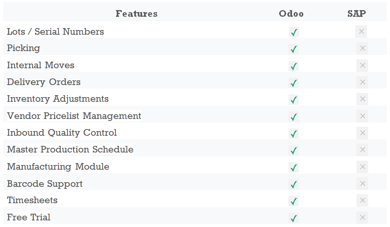
Task: Select 'Master Production Schedule' text
Action: [x=70, y=149]
